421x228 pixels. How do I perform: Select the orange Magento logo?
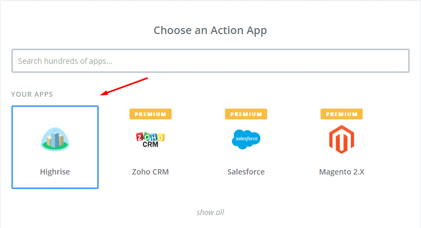[x=342, y=138]
